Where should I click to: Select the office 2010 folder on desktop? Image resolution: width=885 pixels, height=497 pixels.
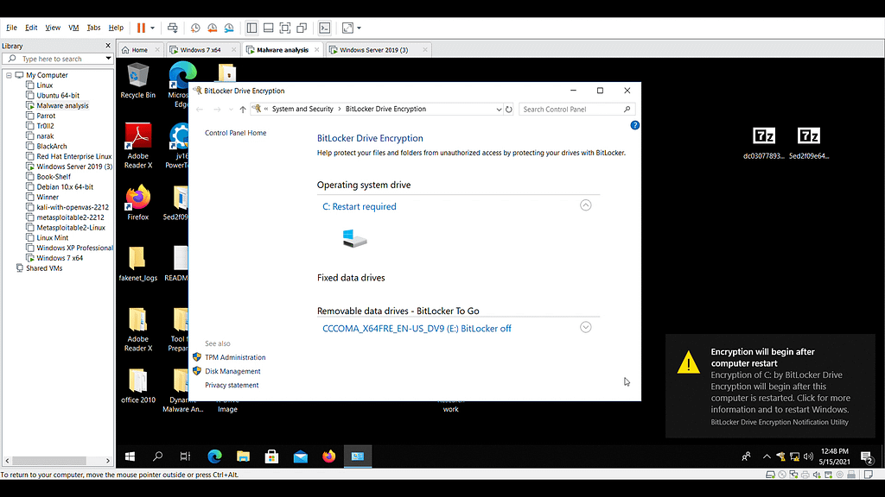[137, 386]
